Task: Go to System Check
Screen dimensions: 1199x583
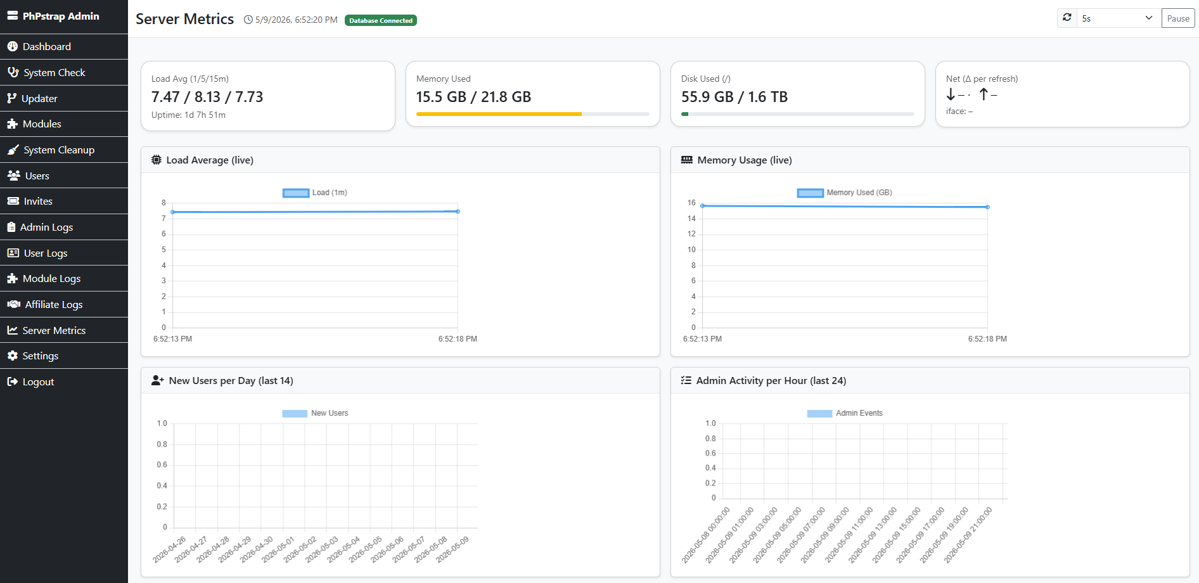Action: (64, 72)
